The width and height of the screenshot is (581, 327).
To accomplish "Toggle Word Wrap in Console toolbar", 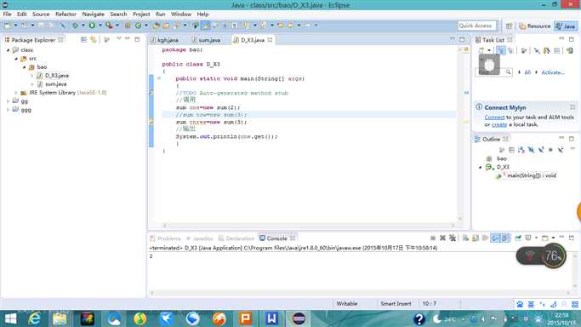I will tap(486, 238).
